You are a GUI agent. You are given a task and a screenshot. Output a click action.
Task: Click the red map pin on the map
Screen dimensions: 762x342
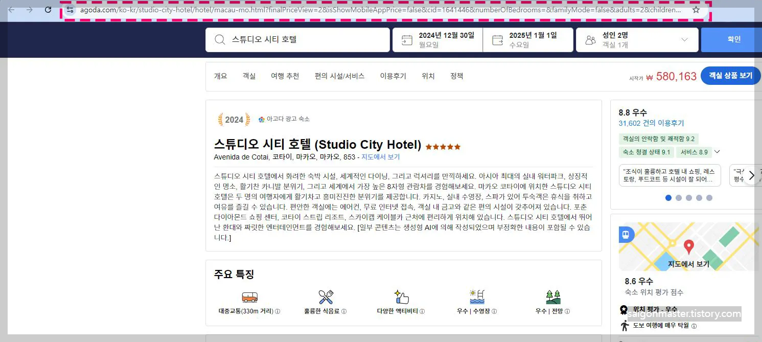point(689,246)
